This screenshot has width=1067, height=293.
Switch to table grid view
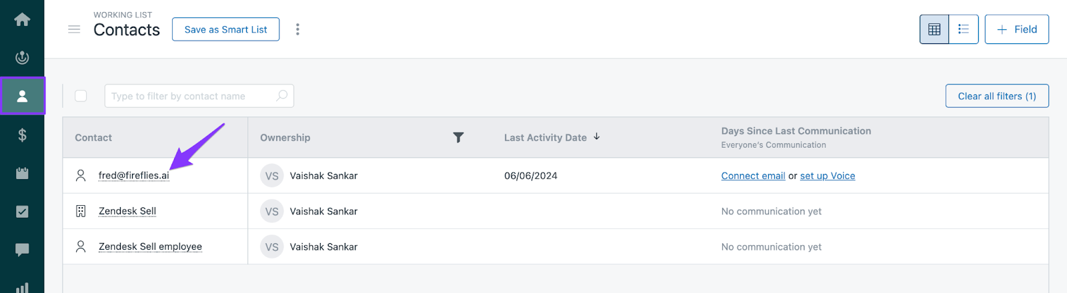pos(934,29)
